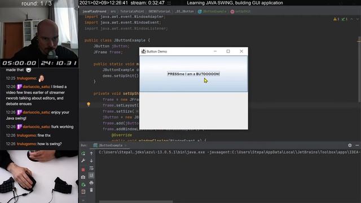Toggle scroll to end in Run console
The width and height of the screenshot is (361, 203).
(91, 175)
